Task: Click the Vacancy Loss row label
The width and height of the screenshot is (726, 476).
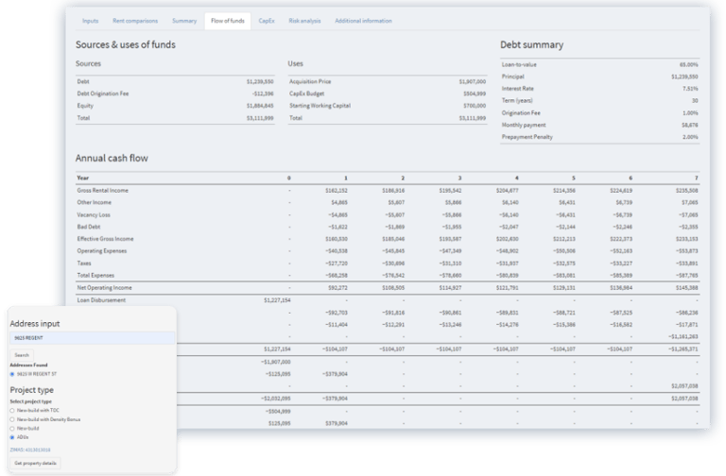Action: [x=94, y=214]
